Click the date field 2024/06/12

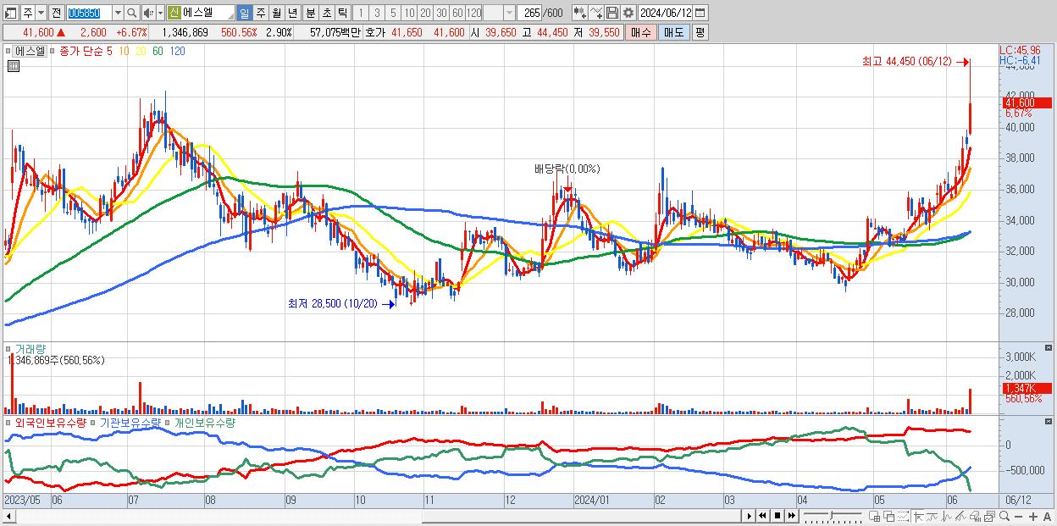coord(666,13)
